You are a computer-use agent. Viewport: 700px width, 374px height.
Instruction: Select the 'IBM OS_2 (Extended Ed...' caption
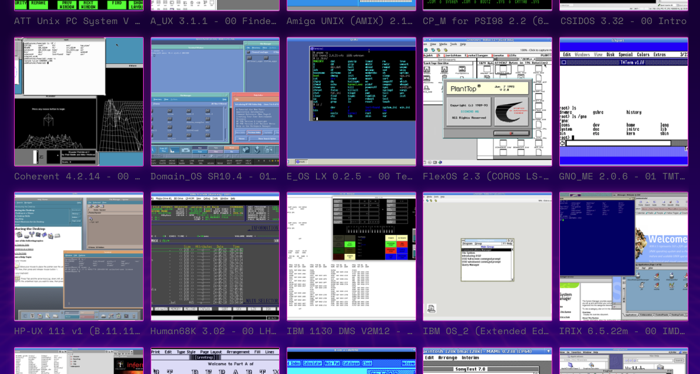point(485,331)
